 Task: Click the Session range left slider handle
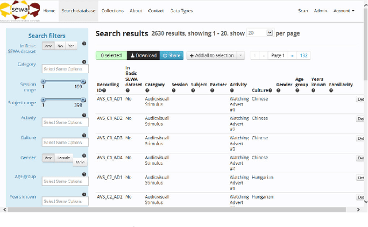pos(43,82)
